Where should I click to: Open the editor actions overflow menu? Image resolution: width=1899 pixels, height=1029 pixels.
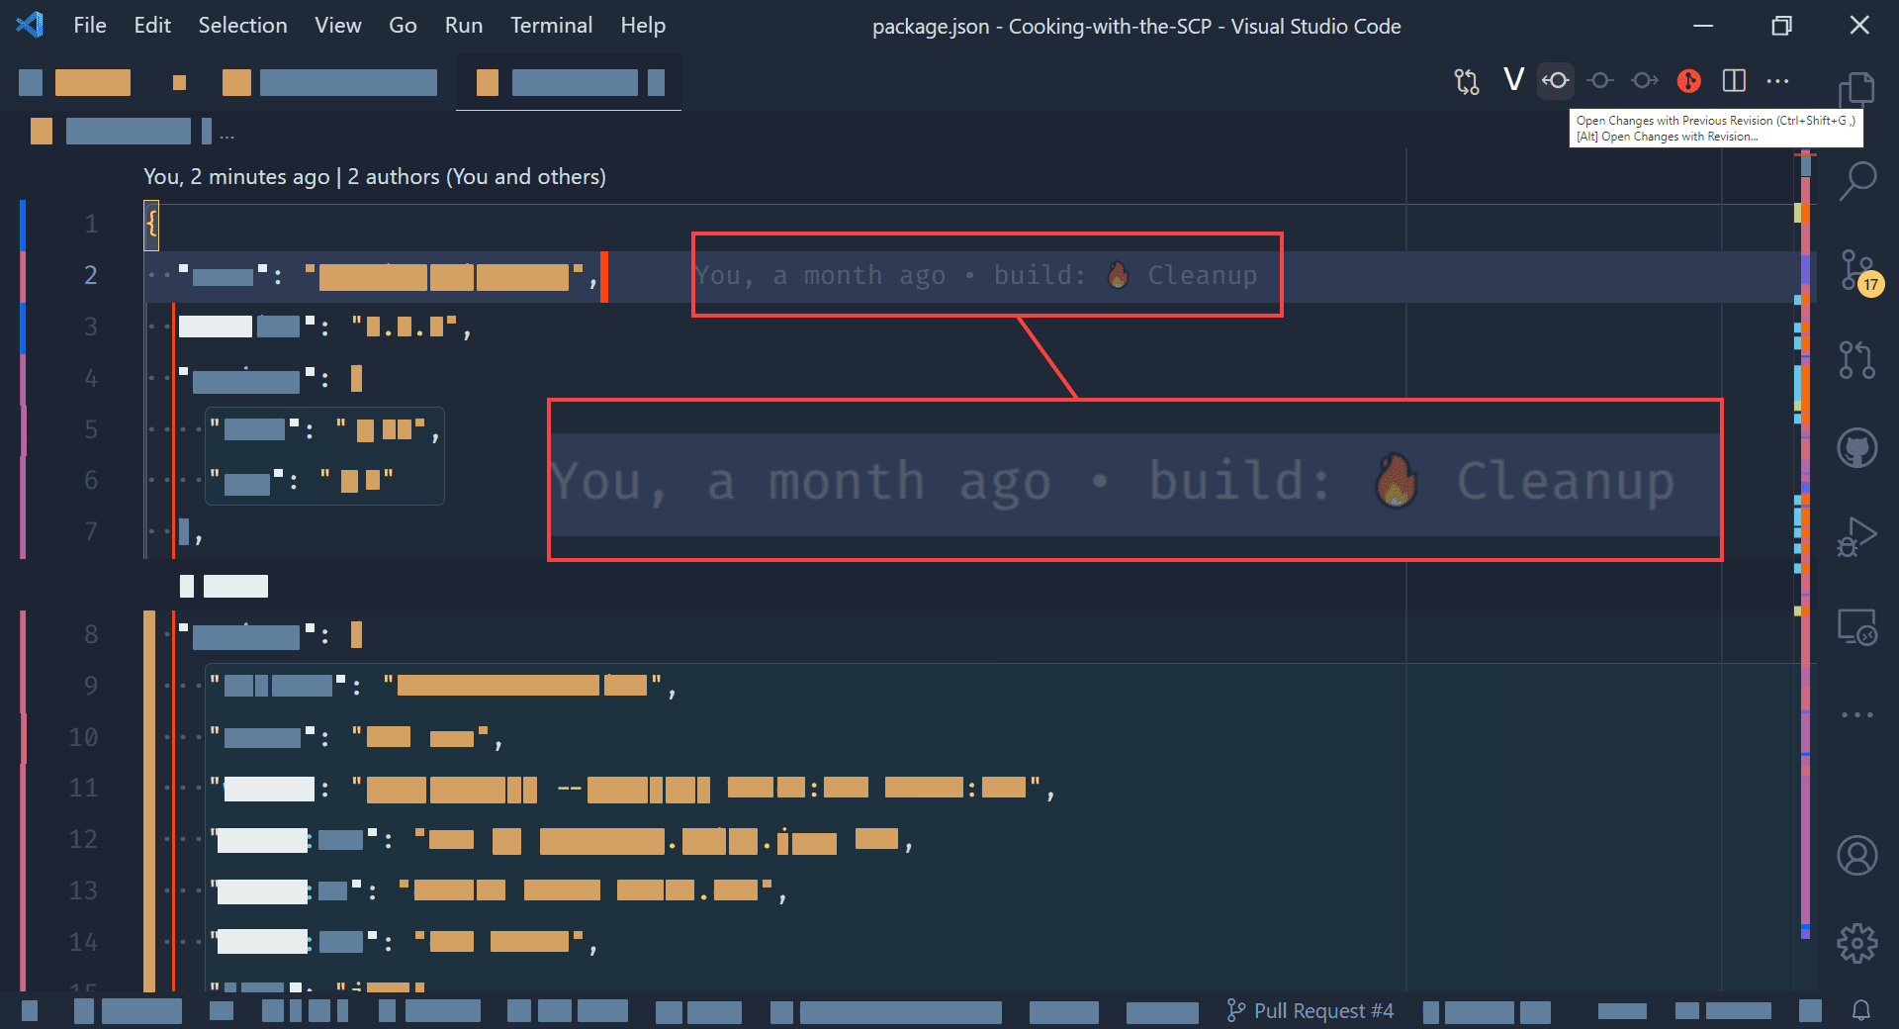[1777, 81]
